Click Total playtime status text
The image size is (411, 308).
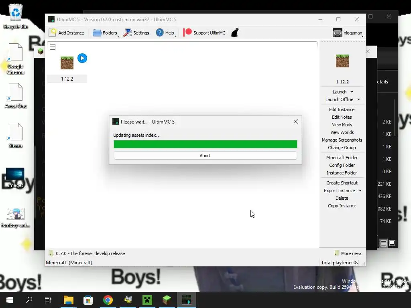340,262
